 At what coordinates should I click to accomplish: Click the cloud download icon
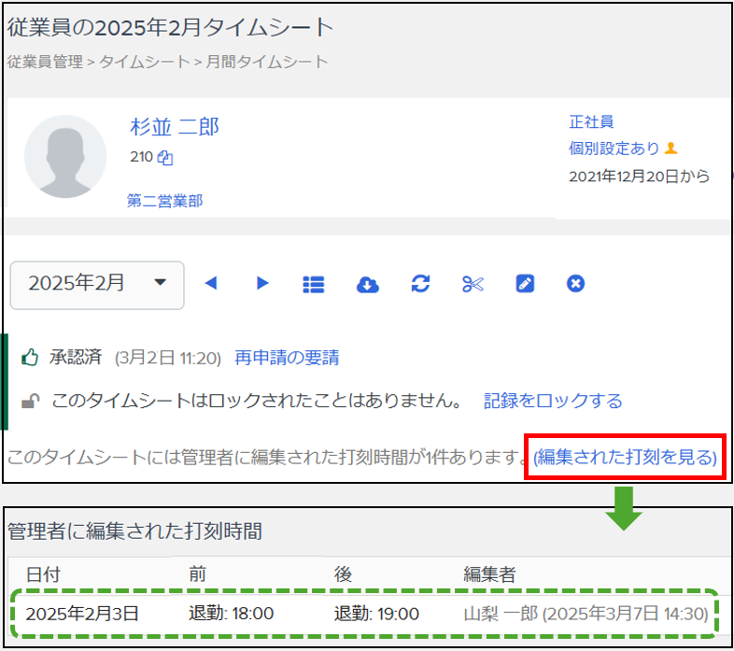(x=368, y=284)
